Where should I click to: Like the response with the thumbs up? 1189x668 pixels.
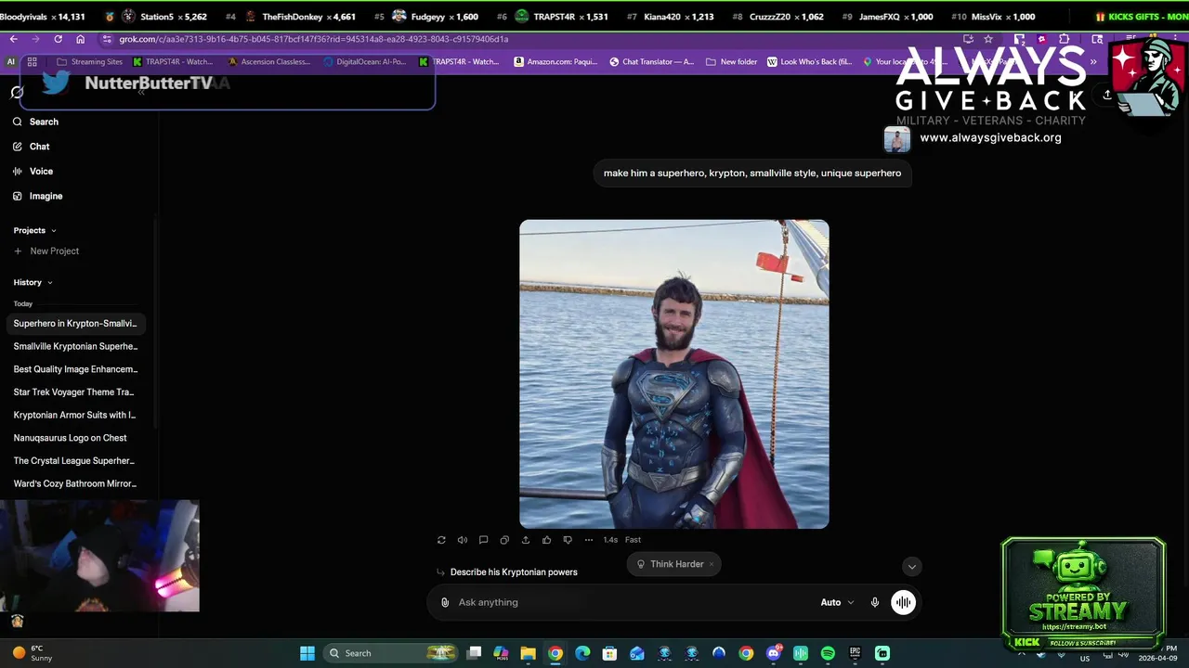click(x=546, y=540)
